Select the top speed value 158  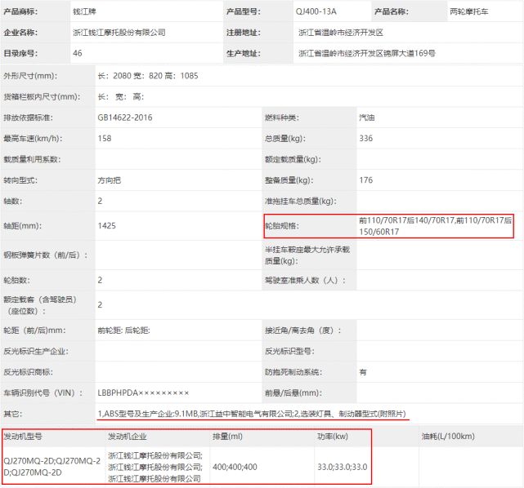tap(105, 139)
